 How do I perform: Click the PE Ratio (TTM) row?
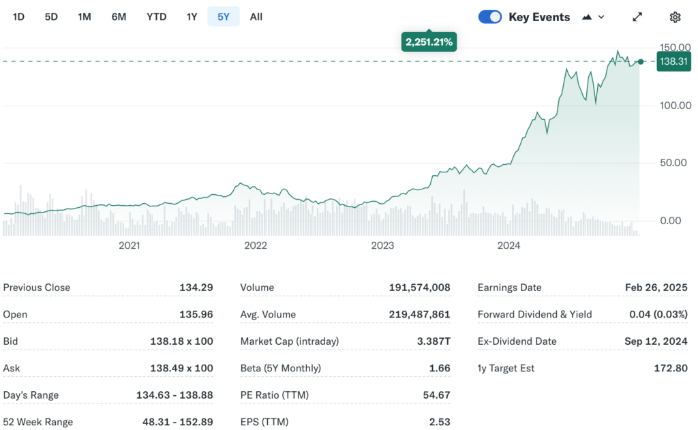click(274, 395)
